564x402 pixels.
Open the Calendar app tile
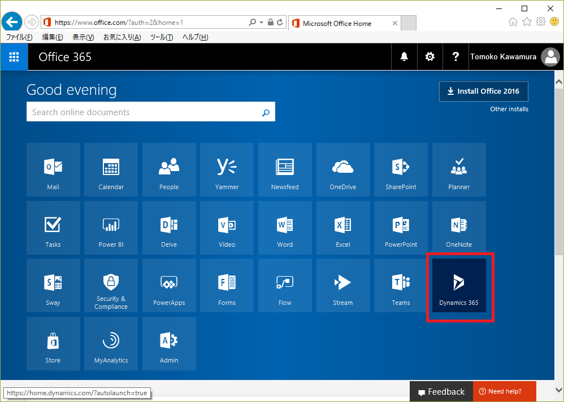coord(111,169)
